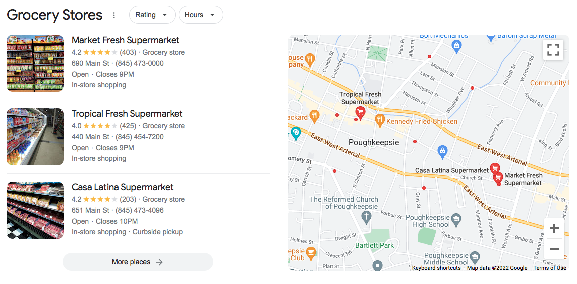Image resolution: width=577 pixels, height=284 pixels.
Task: Click the Tropical Fresh Supermarket aisle photo
Action: tap(35, 137)
